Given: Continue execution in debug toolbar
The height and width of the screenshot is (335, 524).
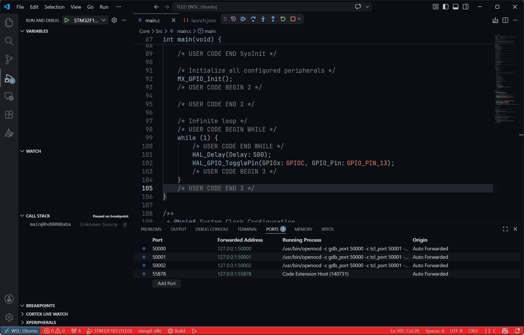Looking at the screenshot, I should [243, 19].
